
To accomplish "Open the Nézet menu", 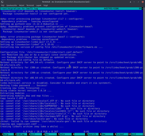I will pyautogui.click(x=22, y=5).
